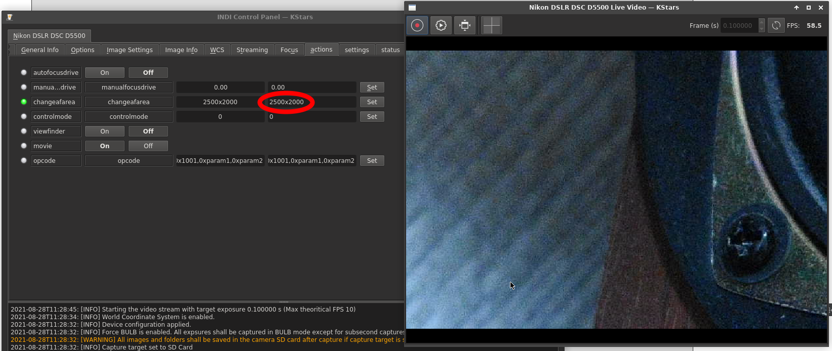Click Set for opcode

point(372,161)
